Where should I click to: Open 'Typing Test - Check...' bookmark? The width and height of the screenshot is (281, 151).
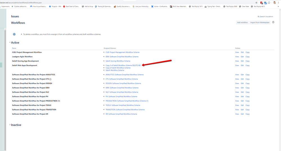pyautogui.click(x=213, y=6)
